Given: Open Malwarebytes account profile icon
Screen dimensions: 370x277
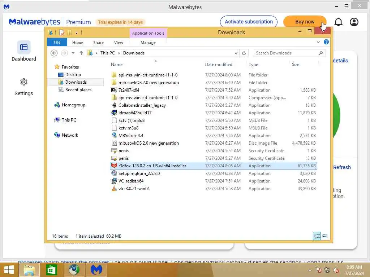Looking at the screenshot, I should pos(354,22).
